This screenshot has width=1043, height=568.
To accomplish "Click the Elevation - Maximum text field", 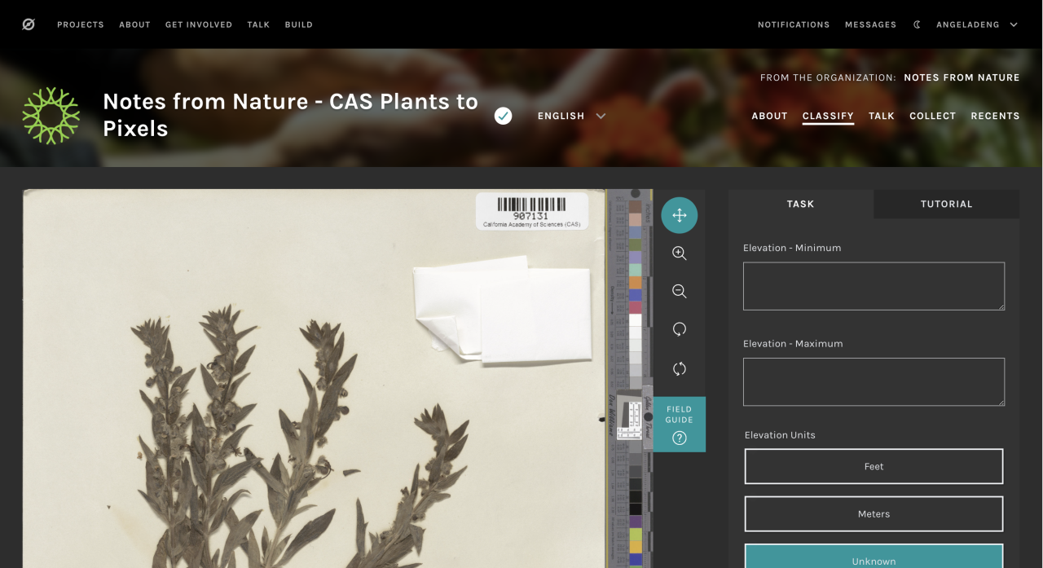I will click(874, 381).
